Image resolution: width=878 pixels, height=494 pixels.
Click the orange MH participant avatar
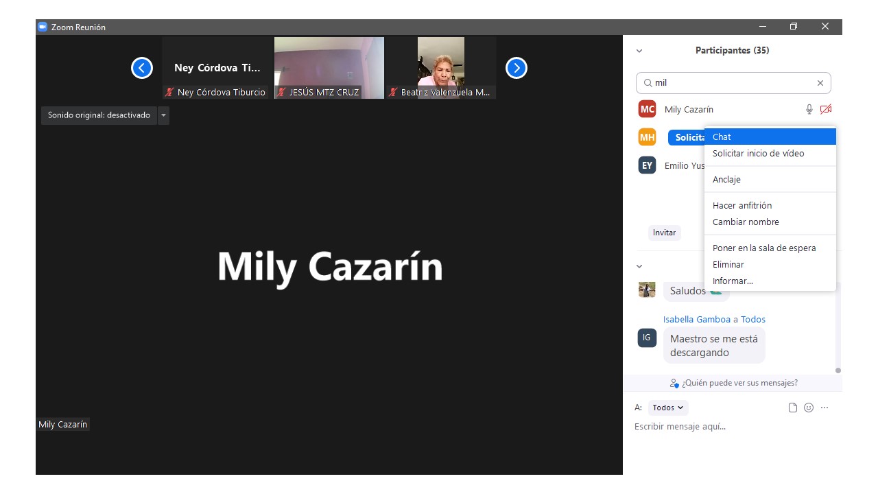click(x=647, y=137)
